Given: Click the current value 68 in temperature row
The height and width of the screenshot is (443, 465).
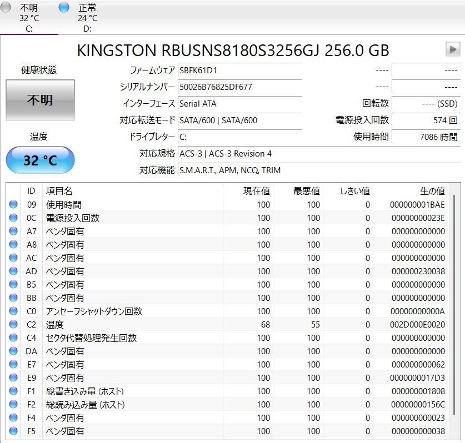Looking at the screenshot, I should point(266,325).
